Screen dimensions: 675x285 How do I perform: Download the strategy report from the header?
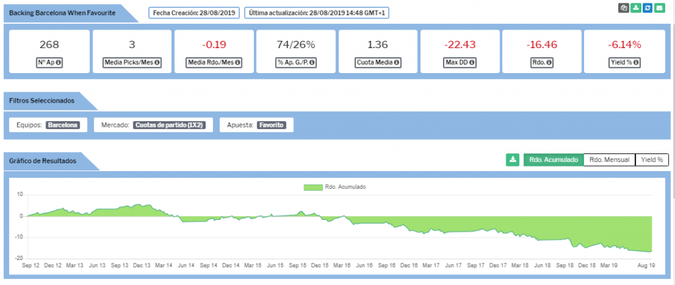[x=635, y=8]
